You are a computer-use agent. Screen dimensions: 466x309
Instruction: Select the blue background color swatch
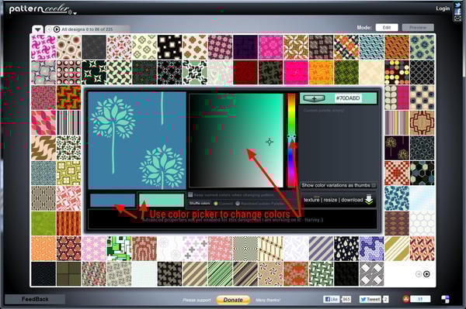pyautogui.click(x=113, y=201)
